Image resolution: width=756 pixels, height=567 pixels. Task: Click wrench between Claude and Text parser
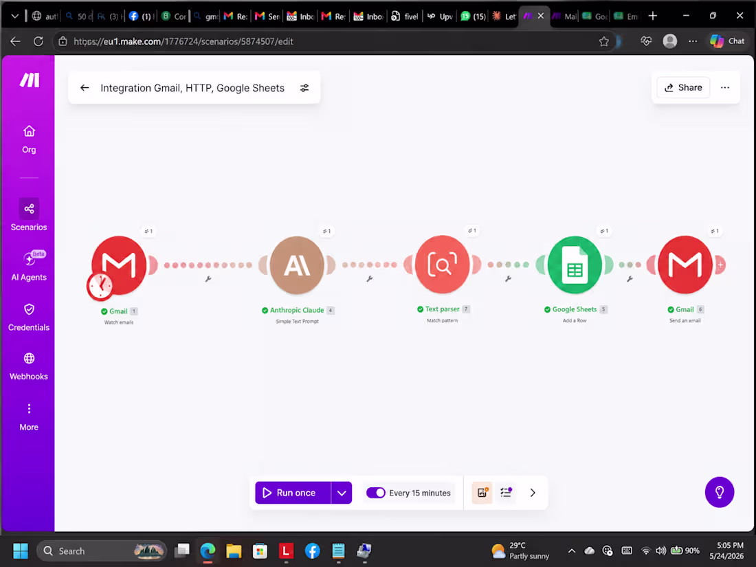tap(369, 278)
